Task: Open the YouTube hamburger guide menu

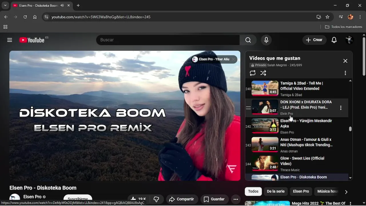Action: pyautogui.click(x=10, y=40)
